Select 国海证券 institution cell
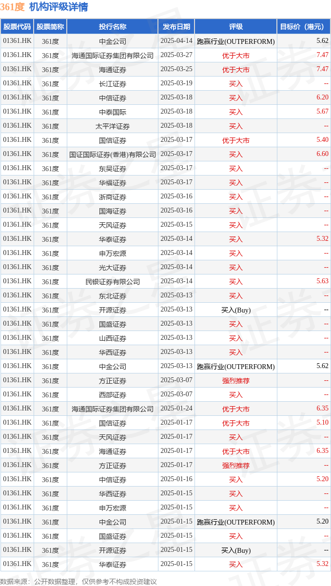 coord(113,211)
